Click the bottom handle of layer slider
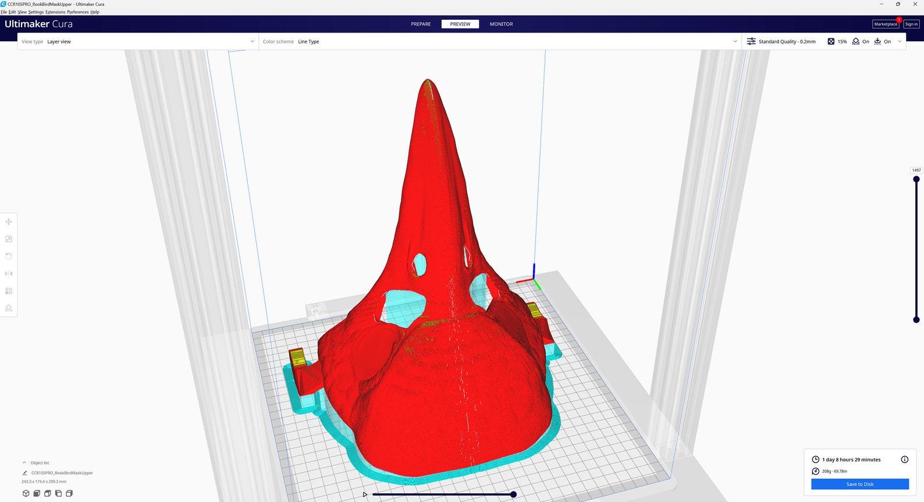Screen dimensions: 924x502 pos(916,320)
